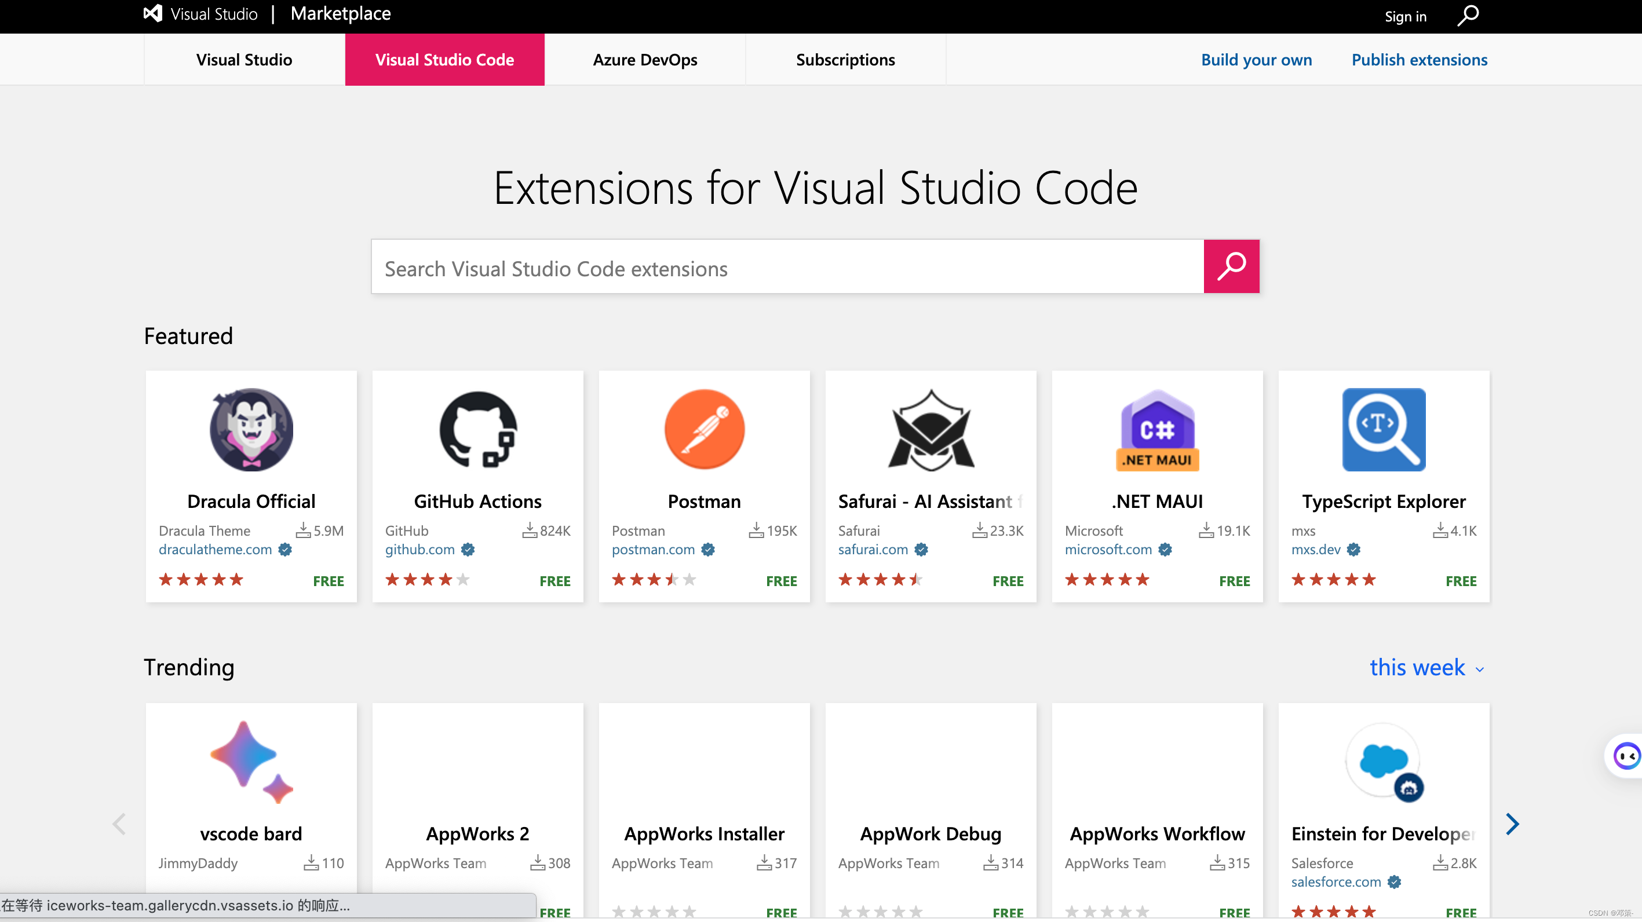Click the Sign in link
This screenshot has width=1642, height=922.
(x=1405, y=16)
